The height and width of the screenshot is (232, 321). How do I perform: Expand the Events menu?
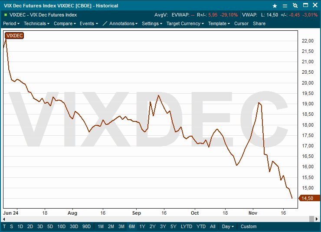point(89,23)
